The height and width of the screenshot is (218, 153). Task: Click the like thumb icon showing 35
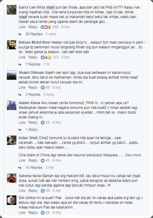tap(43, 213)
